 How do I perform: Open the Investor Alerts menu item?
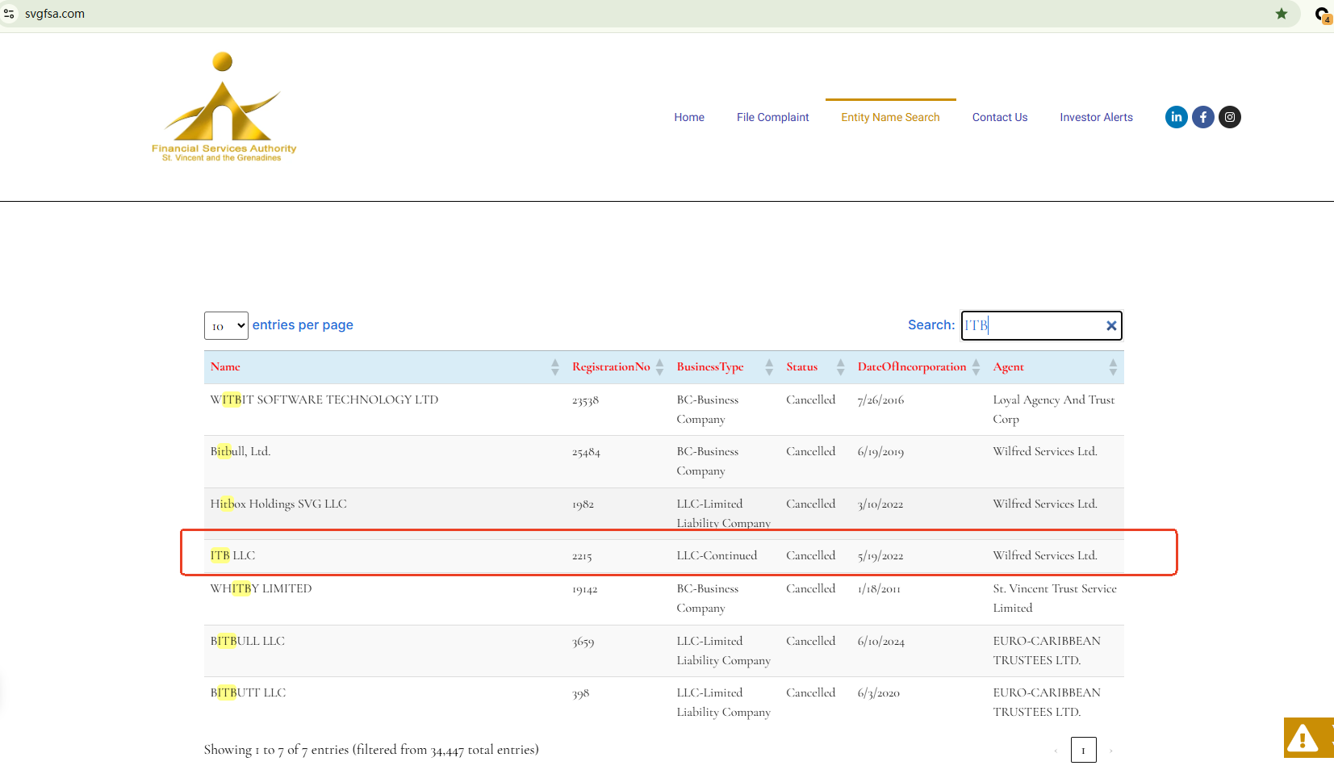pos(1096,118)
